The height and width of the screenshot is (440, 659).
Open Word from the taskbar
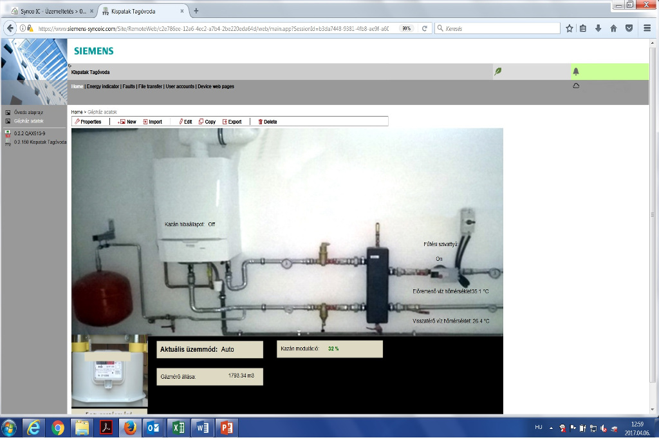203,428
